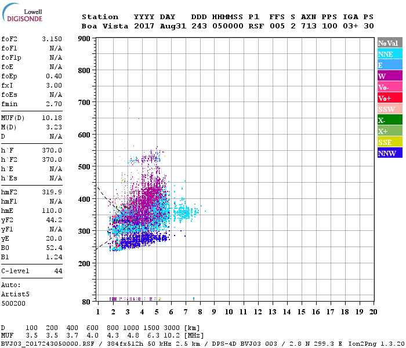Click the D table distance 3000
The width and height of the screenshot is (406, 348).
click(172, 328)
